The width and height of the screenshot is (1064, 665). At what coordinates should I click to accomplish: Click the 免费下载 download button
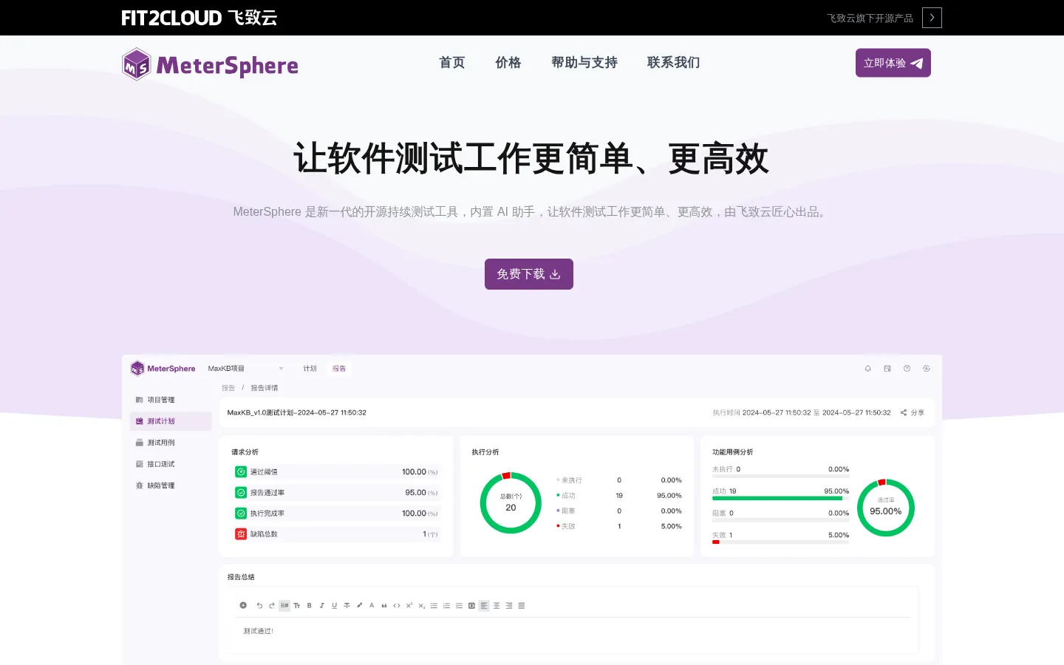click(x=529, y=274)
